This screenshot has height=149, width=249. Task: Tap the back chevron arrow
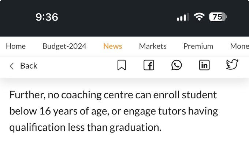12,66
